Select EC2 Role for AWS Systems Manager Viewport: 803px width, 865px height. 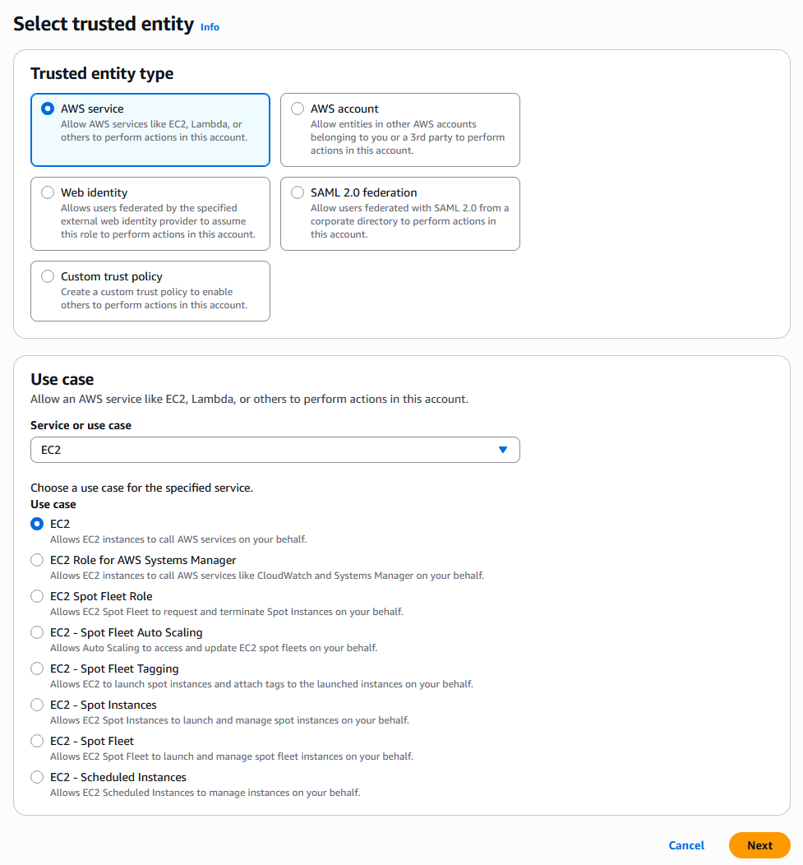pyautogui.click(x=37, y=560)
